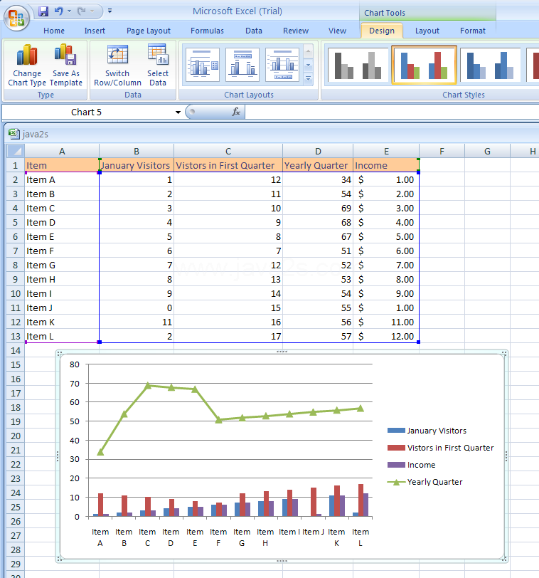The height and width of the screenshot is (578, 539).
Task: Click Select Data icon
Action: tap(158, 55)
